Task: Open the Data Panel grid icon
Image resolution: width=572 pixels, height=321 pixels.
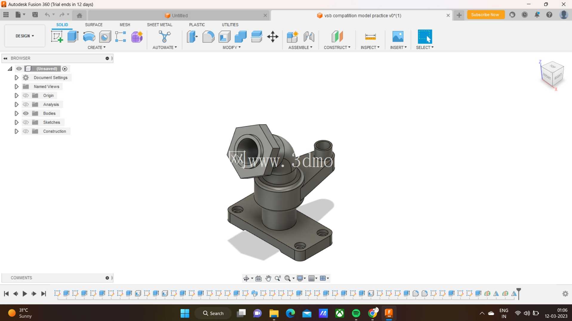Action: [x=6, y=15]
